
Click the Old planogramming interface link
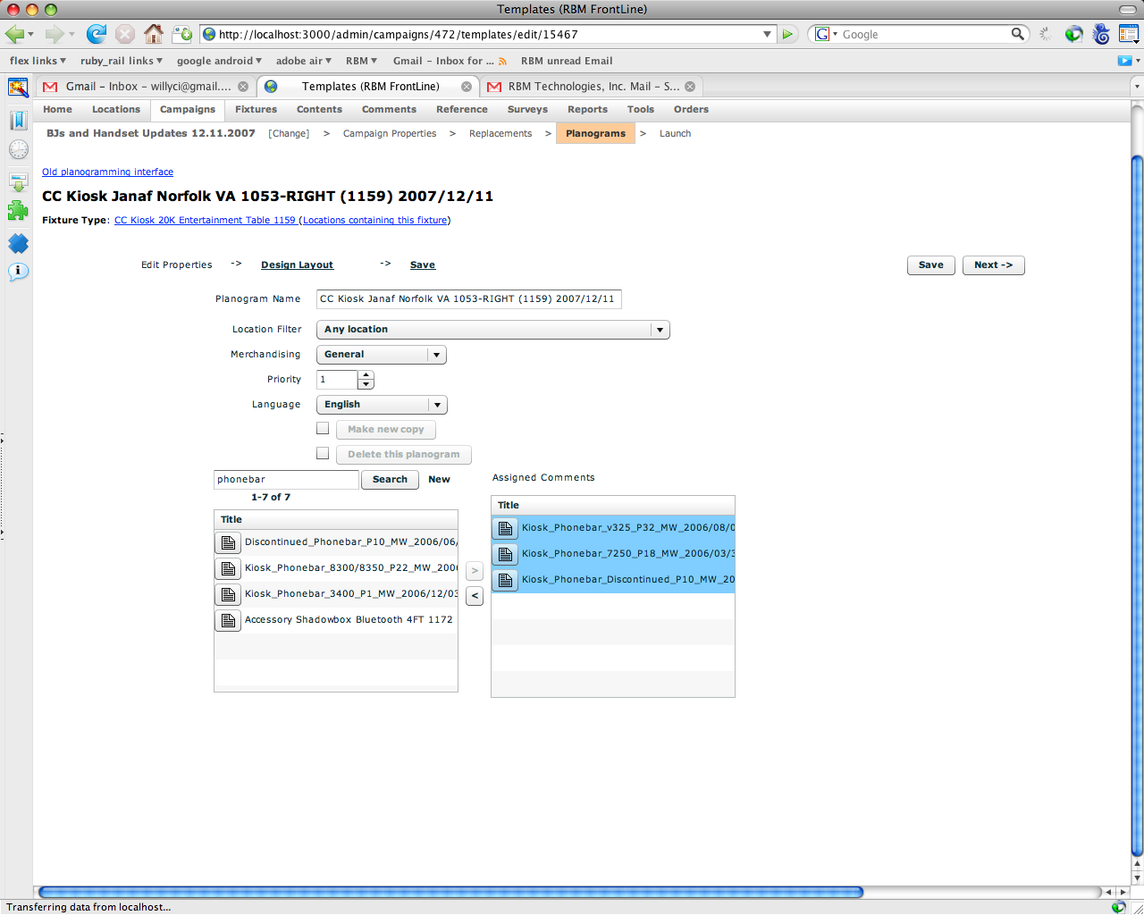pyautogui.click(x=107, y=172)
